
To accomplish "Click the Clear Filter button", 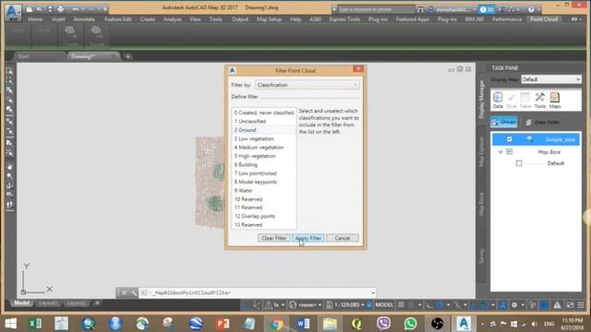I will coord(273,238).
